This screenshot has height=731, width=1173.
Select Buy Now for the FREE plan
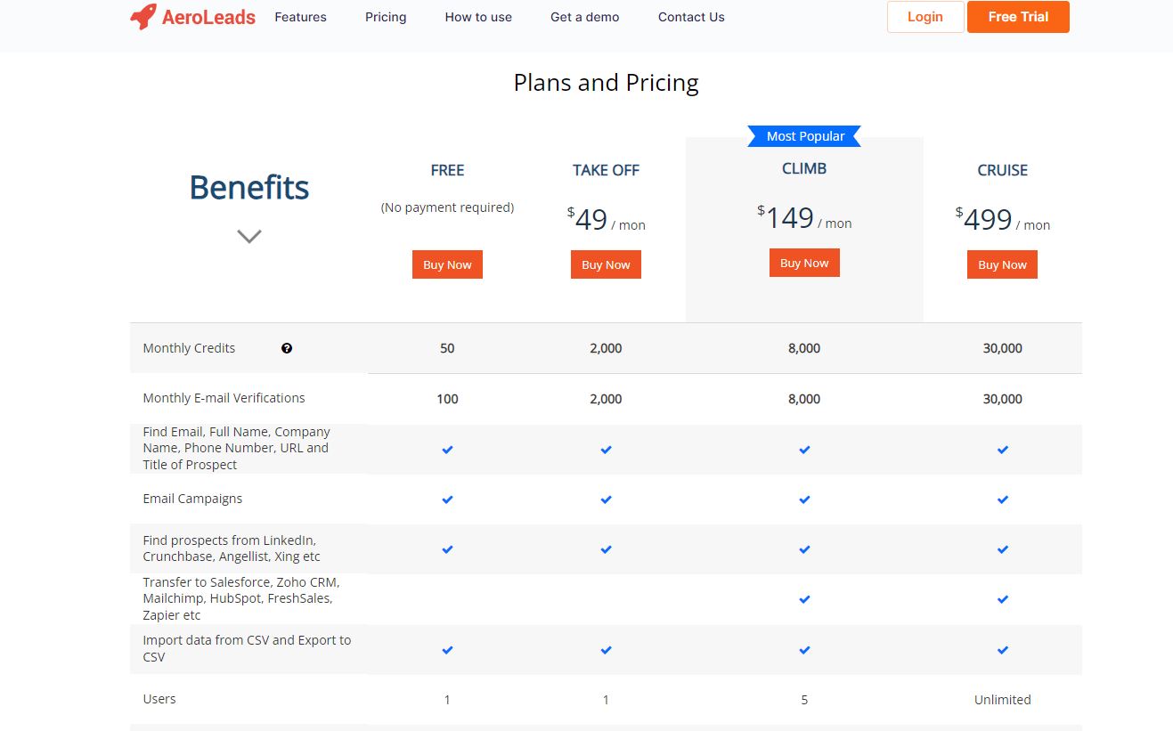[x=447, y=264]
